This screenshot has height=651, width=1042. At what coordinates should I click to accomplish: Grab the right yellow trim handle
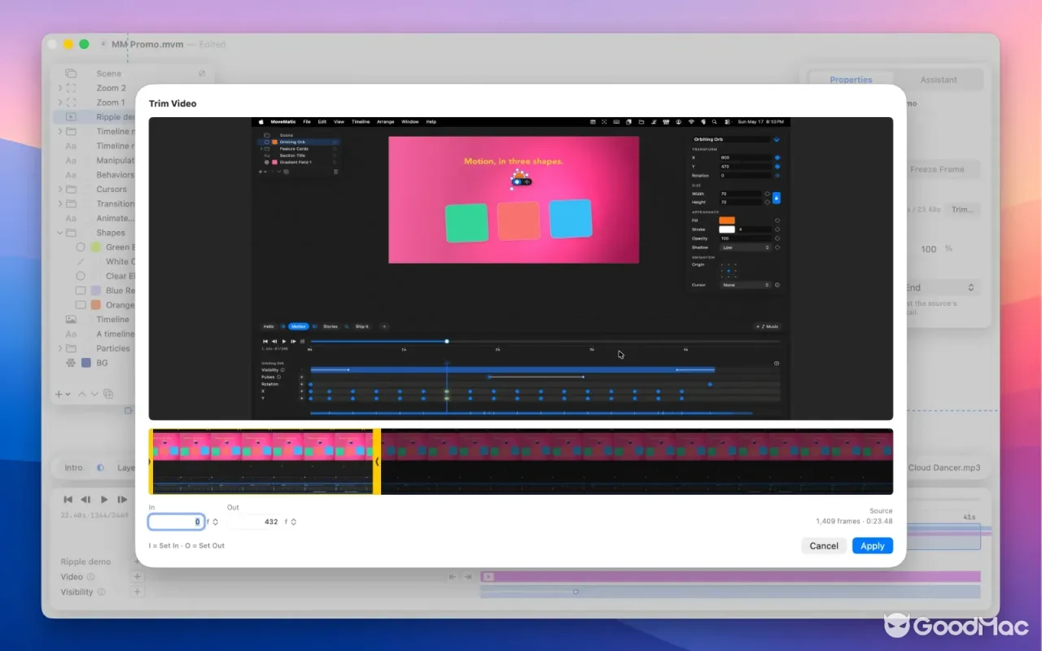point(377,461)
